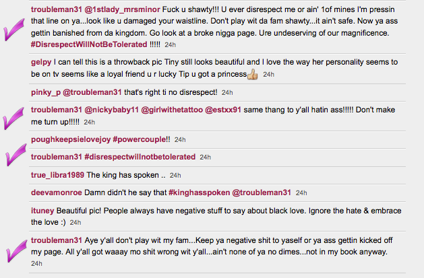424x278 pixels.
Task: Open the ituney user profile
Action: (x=42, y=210)
